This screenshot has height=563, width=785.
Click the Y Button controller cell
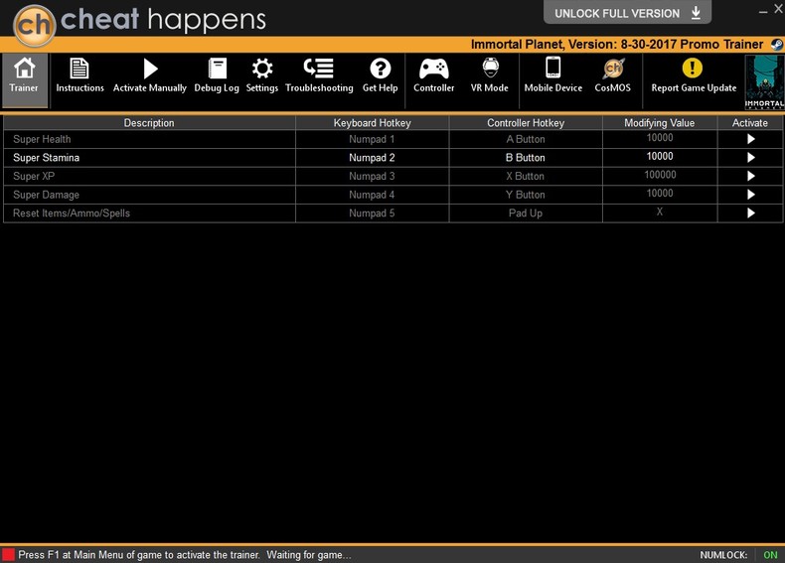pyautogui.click(x=526, y=195)
